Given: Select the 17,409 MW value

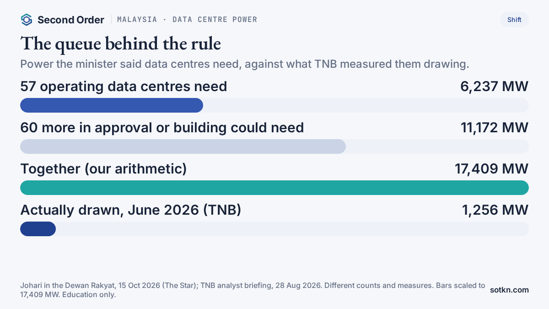Looking at the screenshot, I should 492,169.
